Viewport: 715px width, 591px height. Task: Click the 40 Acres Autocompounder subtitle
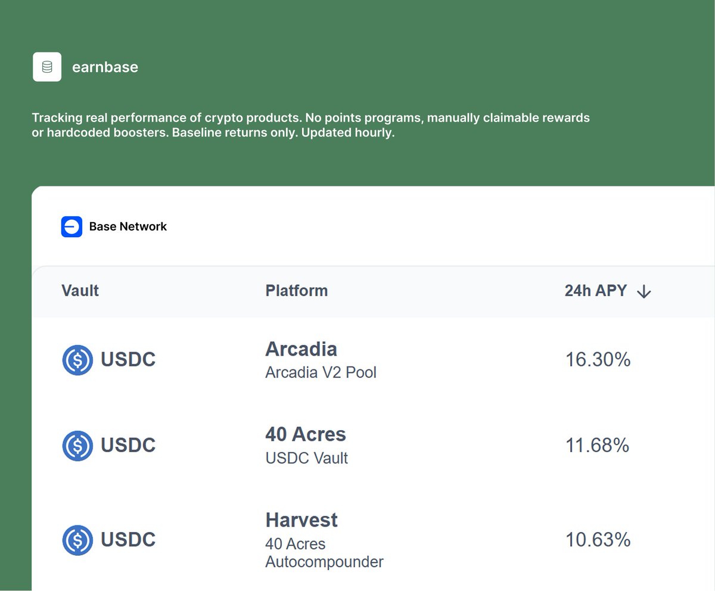point(325,553)
